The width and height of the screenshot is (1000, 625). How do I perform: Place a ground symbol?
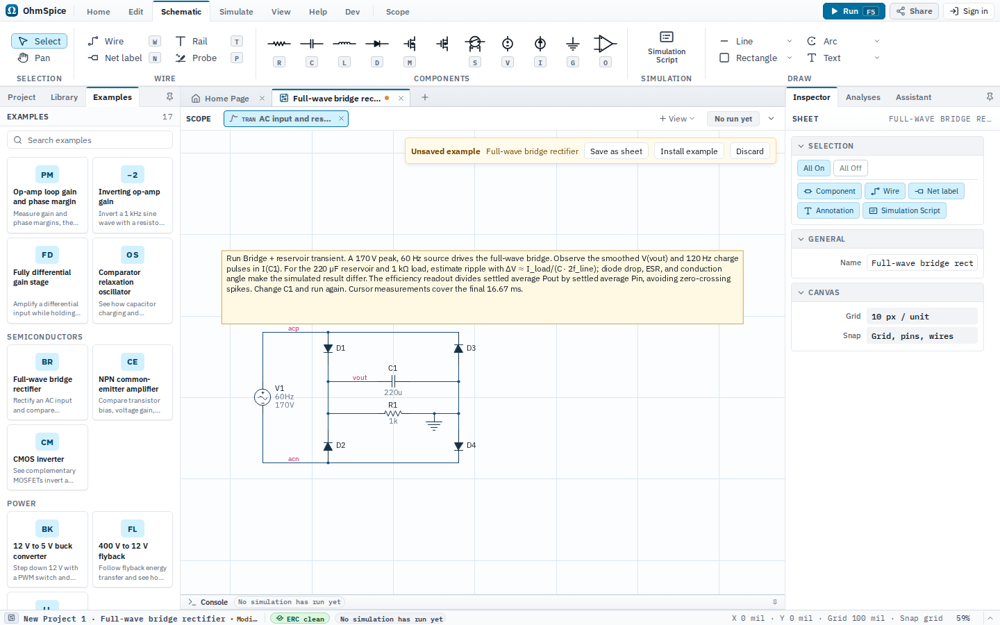pos(573,50)
